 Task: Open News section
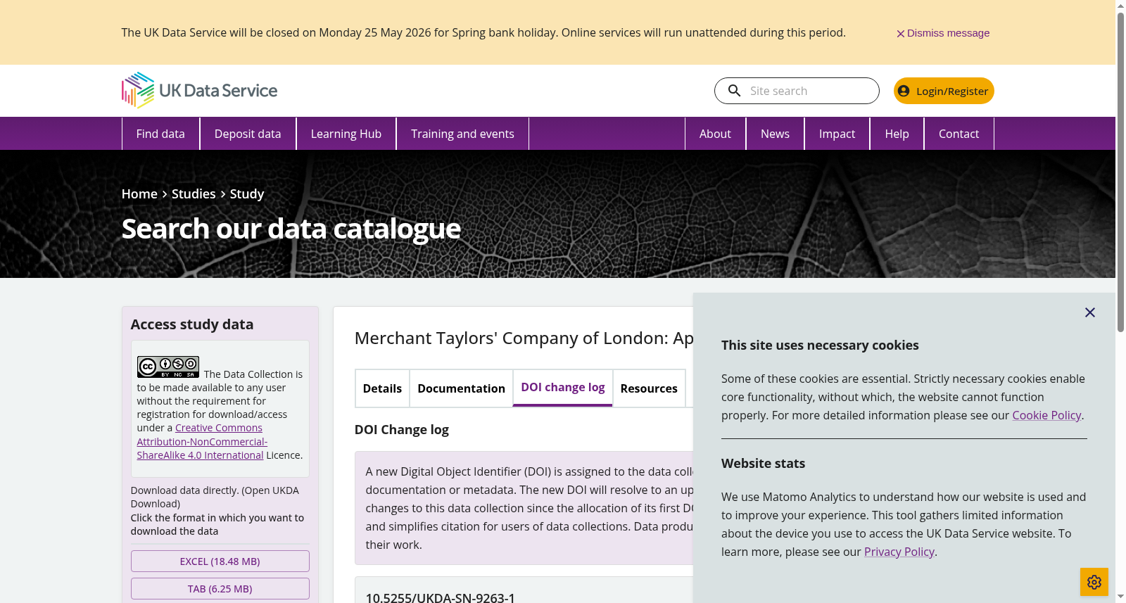pyautogui.click(x=775, y=134)
